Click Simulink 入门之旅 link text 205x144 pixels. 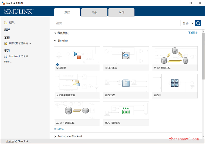[18, 56]
